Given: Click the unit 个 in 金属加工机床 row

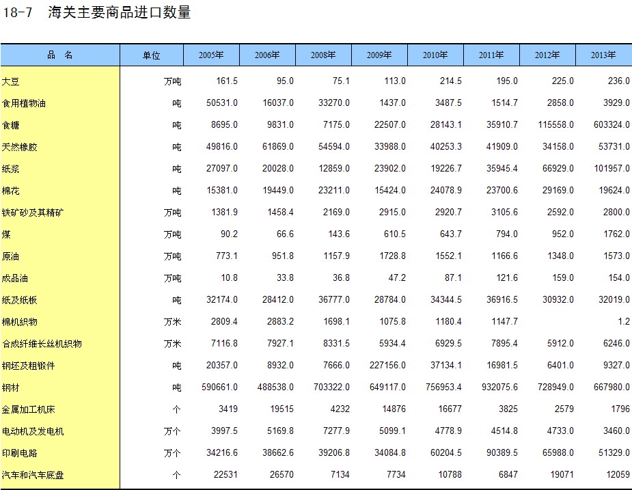Looking at the screenshot, I should pyautogui.click(x=177, y=409).
